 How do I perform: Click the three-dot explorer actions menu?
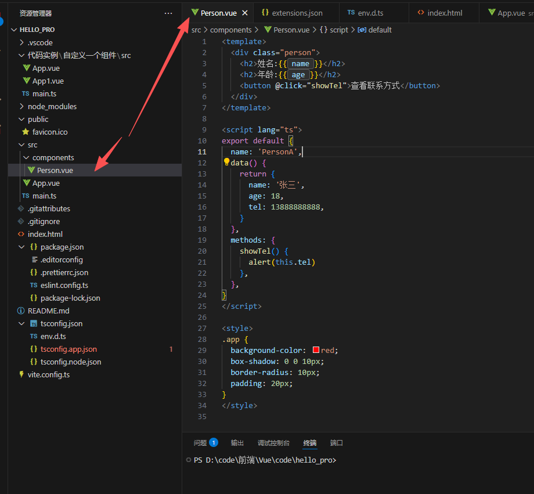tap(168, 13)
